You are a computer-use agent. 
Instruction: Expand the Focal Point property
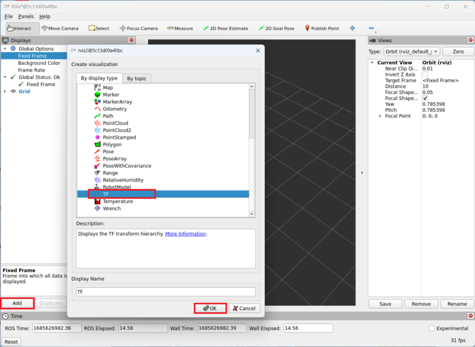380,116
